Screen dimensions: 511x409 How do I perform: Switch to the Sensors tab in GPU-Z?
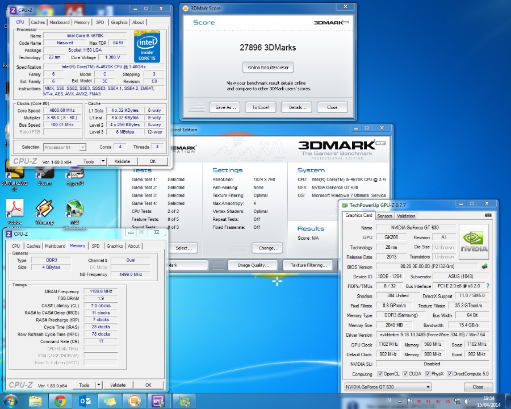pos(384,216)
